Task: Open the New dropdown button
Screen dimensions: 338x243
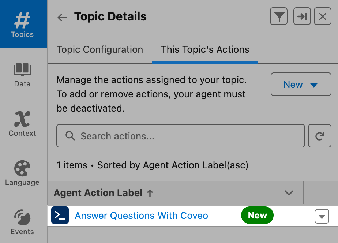Action: click(x=301, y=85)
